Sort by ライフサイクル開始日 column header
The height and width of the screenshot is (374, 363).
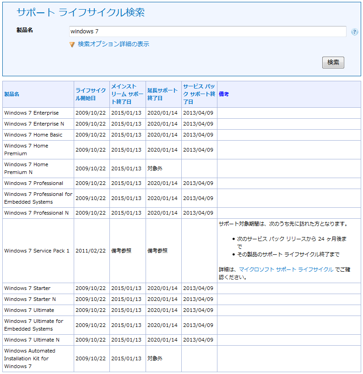(x=91, y=94)
